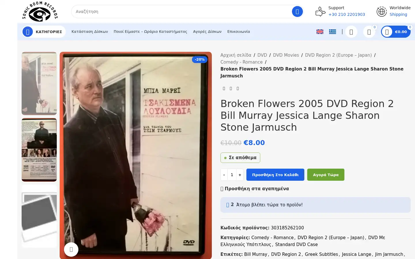Open Jim Jarmusch tag link
Screen dimensions: 415x259
tap(389, 254)
